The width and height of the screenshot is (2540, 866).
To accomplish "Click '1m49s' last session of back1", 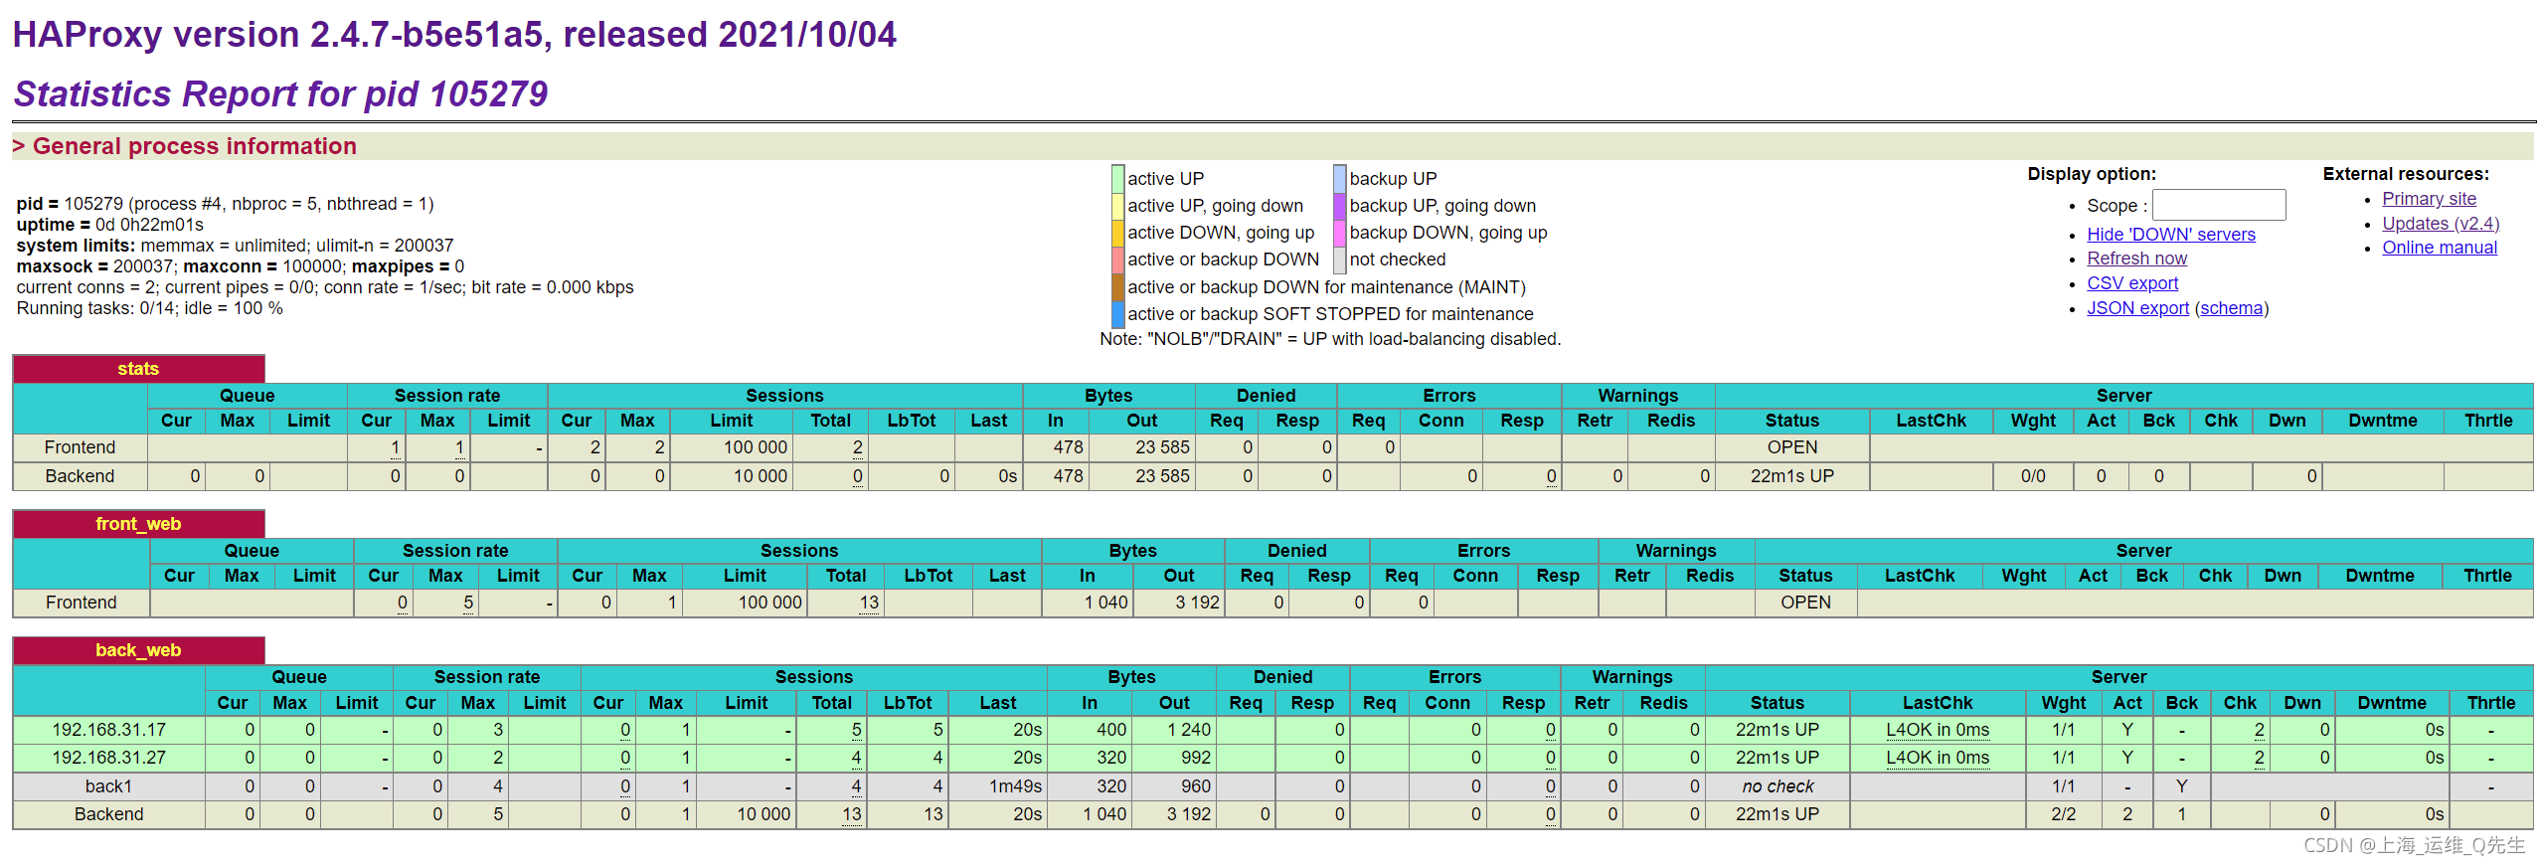I will [1015, 786].
